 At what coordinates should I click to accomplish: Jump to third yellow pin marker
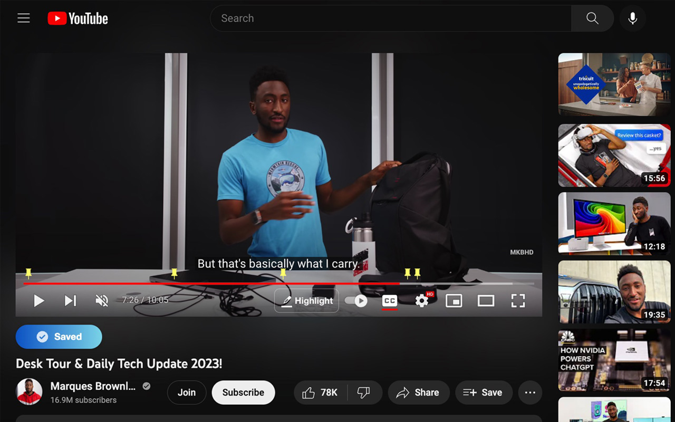283,273
